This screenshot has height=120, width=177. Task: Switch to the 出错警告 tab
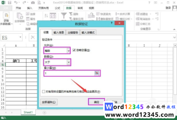pyautogui.click(x=73, y=33)
